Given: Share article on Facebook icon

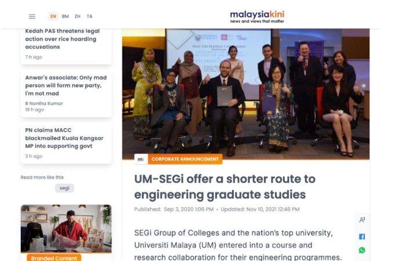Looking at the screenshot, I should point(362,237).
